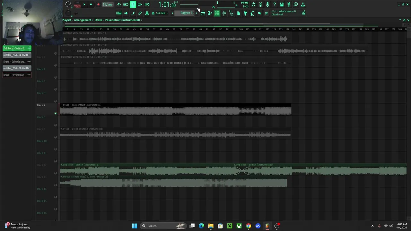
Task: Toggle loop recording icon
Action: (147, 4)
